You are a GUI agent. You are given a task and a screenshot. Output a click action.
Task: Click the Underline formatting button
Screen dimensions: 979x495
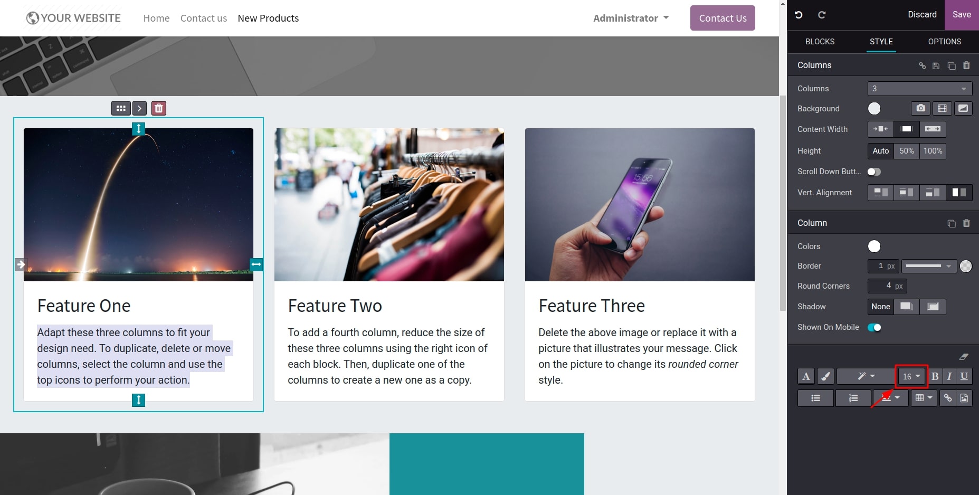(964, 376)
